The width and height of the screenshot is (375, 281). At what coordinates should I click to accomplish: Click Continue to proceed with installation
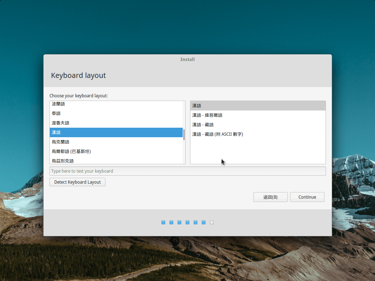[307, 197]
